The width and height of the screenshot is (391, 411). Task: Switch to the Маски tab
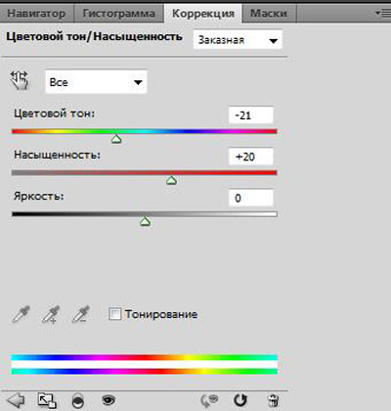pos(269,14)
